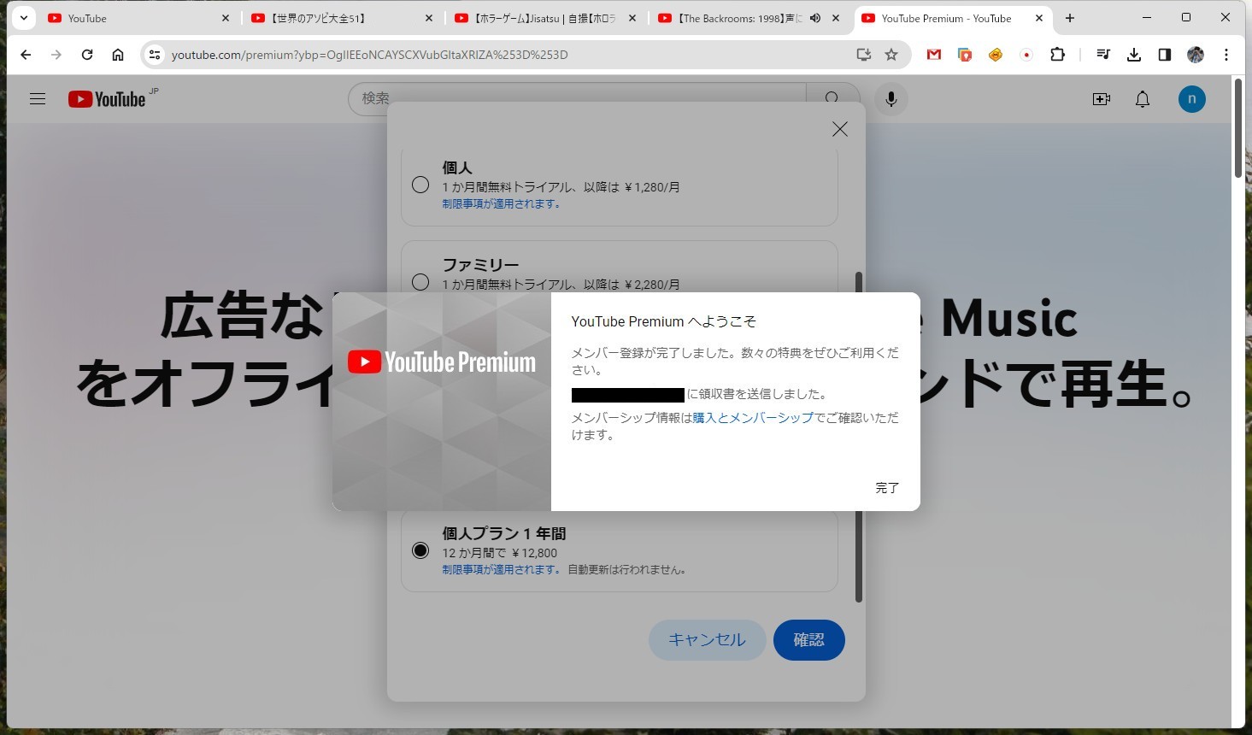
Task: Select the 個人 monthly plan radio button
Action: click(x=420, y=185)
